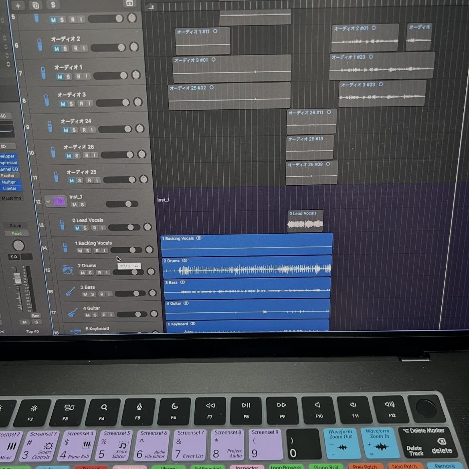469x469 pixels.
Task: Click the bass guitar icon on 3 Bass track
Action: point(70,291)
